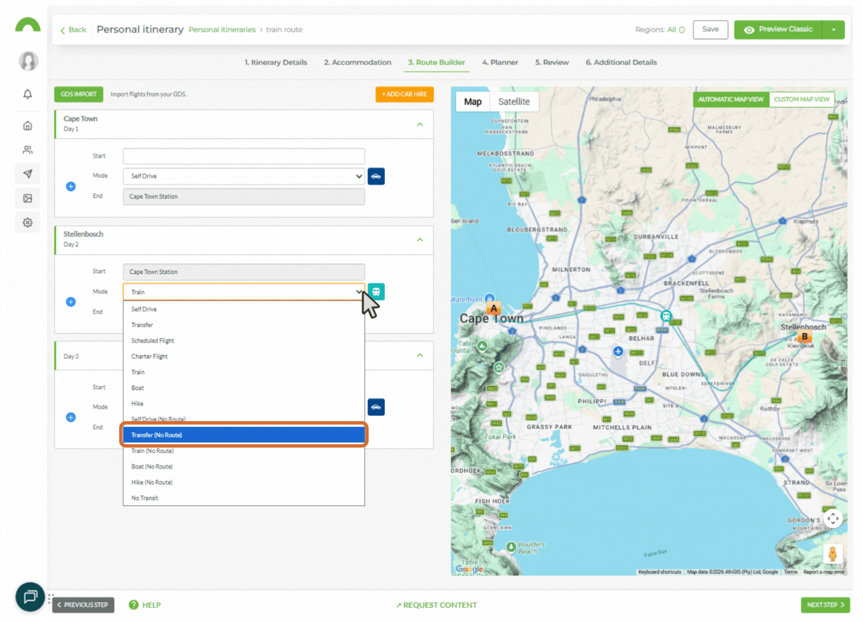The image size is (863, 622).
Task: Click train icon beside Day 2 mode
Action: pos(376,292)
